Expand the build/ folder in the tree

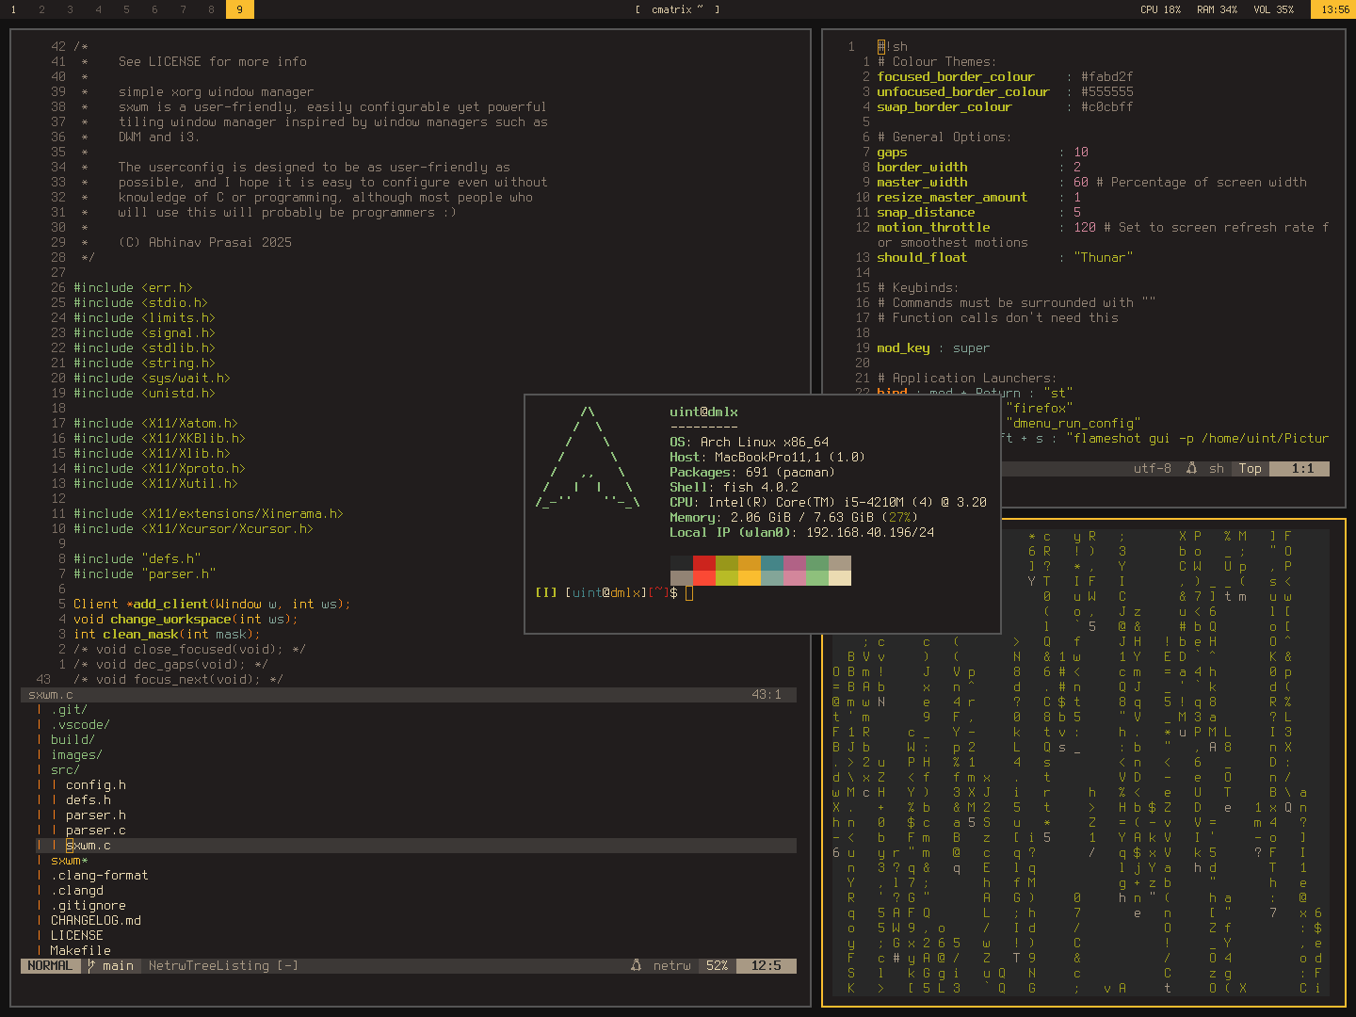(x=73, y=739)
